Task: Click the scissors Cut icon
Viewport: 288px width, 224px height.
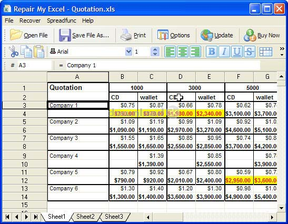Action: [14, 52]
